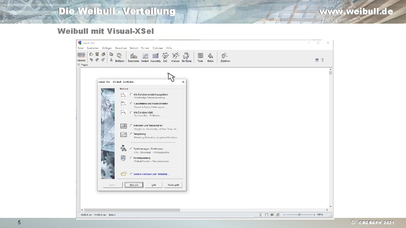
Task: Click the zoom minus button
Action: [x=284, y=214]
